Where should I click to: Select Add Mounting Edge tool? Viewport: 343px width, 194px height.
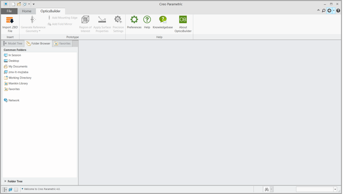63,18
